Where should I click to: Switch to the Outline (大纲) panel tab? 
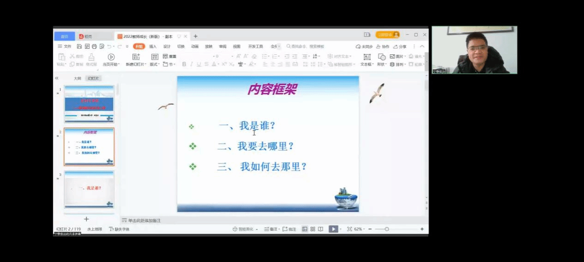pos(77,78)
